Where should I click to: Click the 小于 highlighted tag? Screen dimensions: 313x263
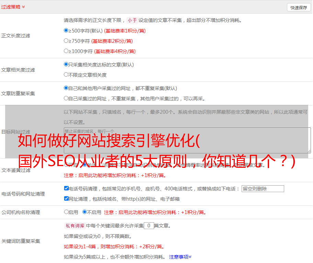click(x=132, y=20)
